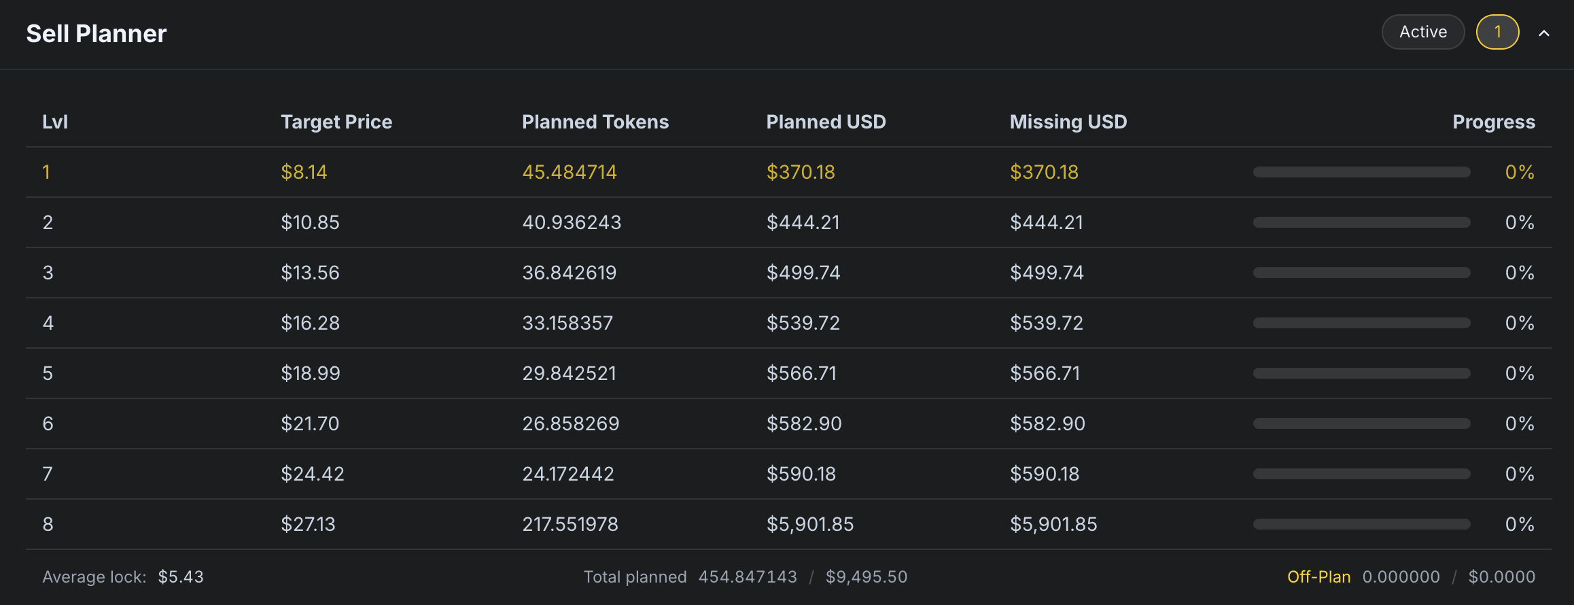Collapse the Sell Planner panel chevron
Screen dimensions: 1574x605
(x=1544, y=33)
